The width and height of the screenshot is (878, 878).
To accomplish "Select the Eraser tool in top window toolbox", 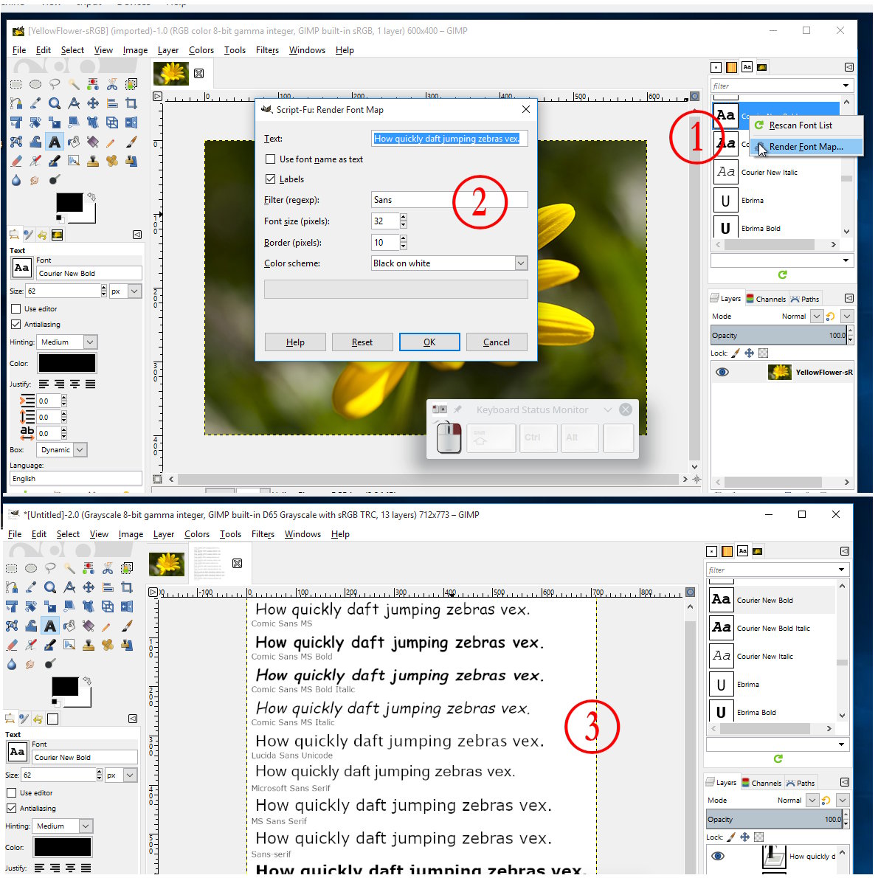I will point(15,162).
